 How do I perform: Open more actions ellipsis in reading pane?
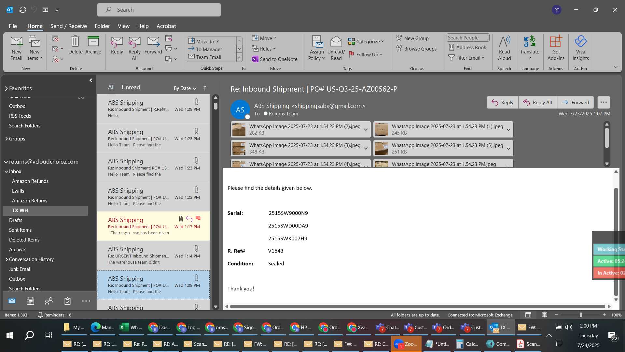coord(604,102)
